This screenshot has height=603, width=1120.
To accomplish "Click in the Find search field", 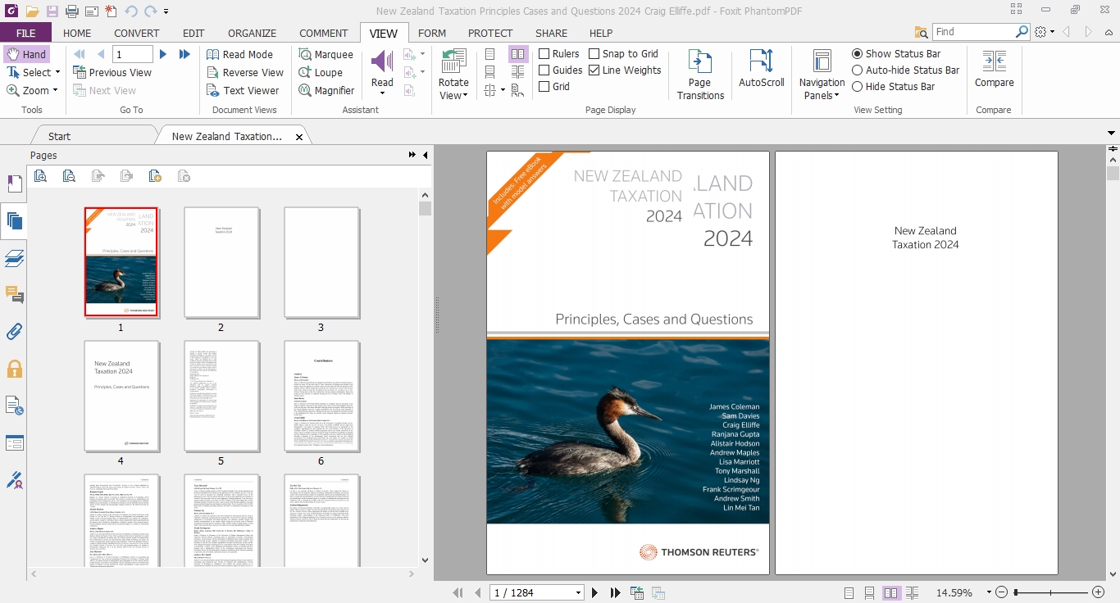I will tap(973, 32).
